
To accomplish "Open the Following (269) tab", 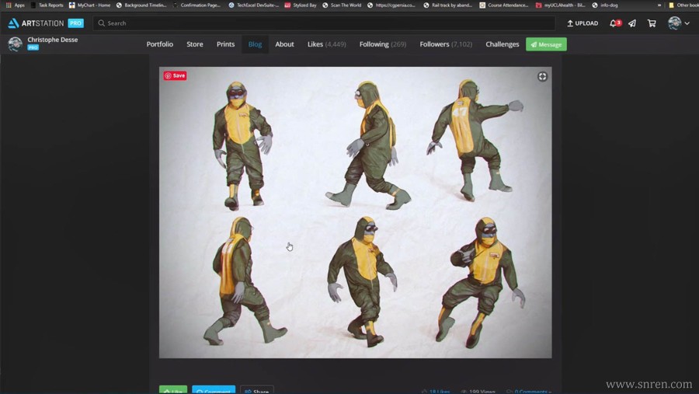I will point(383,44).
